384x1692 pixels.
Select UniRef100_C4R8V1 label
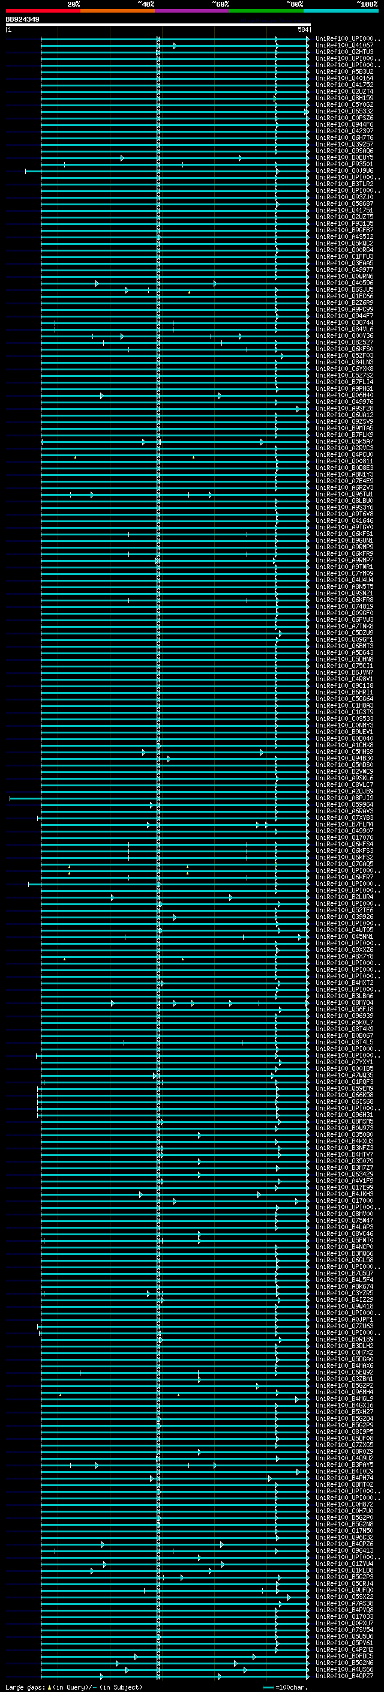(x=344, y=679)
